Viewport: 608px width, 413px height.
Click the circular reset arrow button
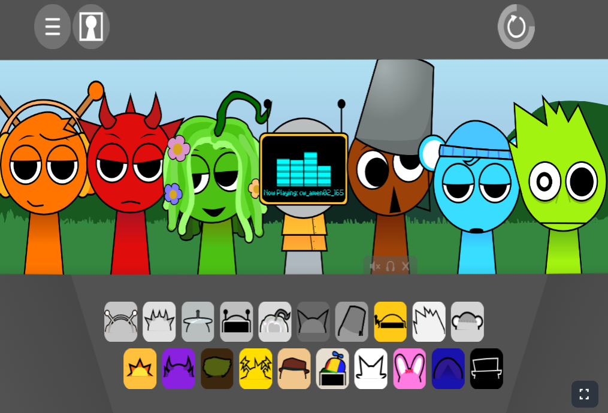pyautogui.click(x=516, y=27)
